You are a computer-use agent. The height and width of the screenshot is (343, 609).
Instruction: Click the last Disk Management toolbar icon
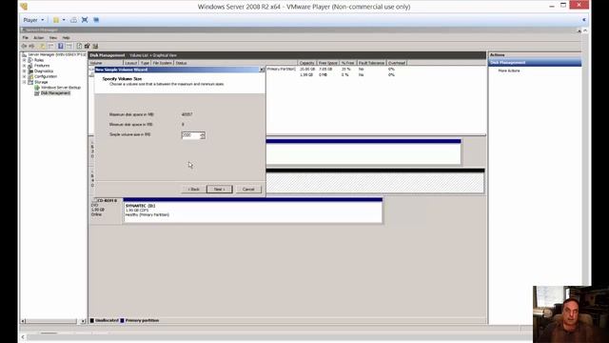(x=95, y=46)
